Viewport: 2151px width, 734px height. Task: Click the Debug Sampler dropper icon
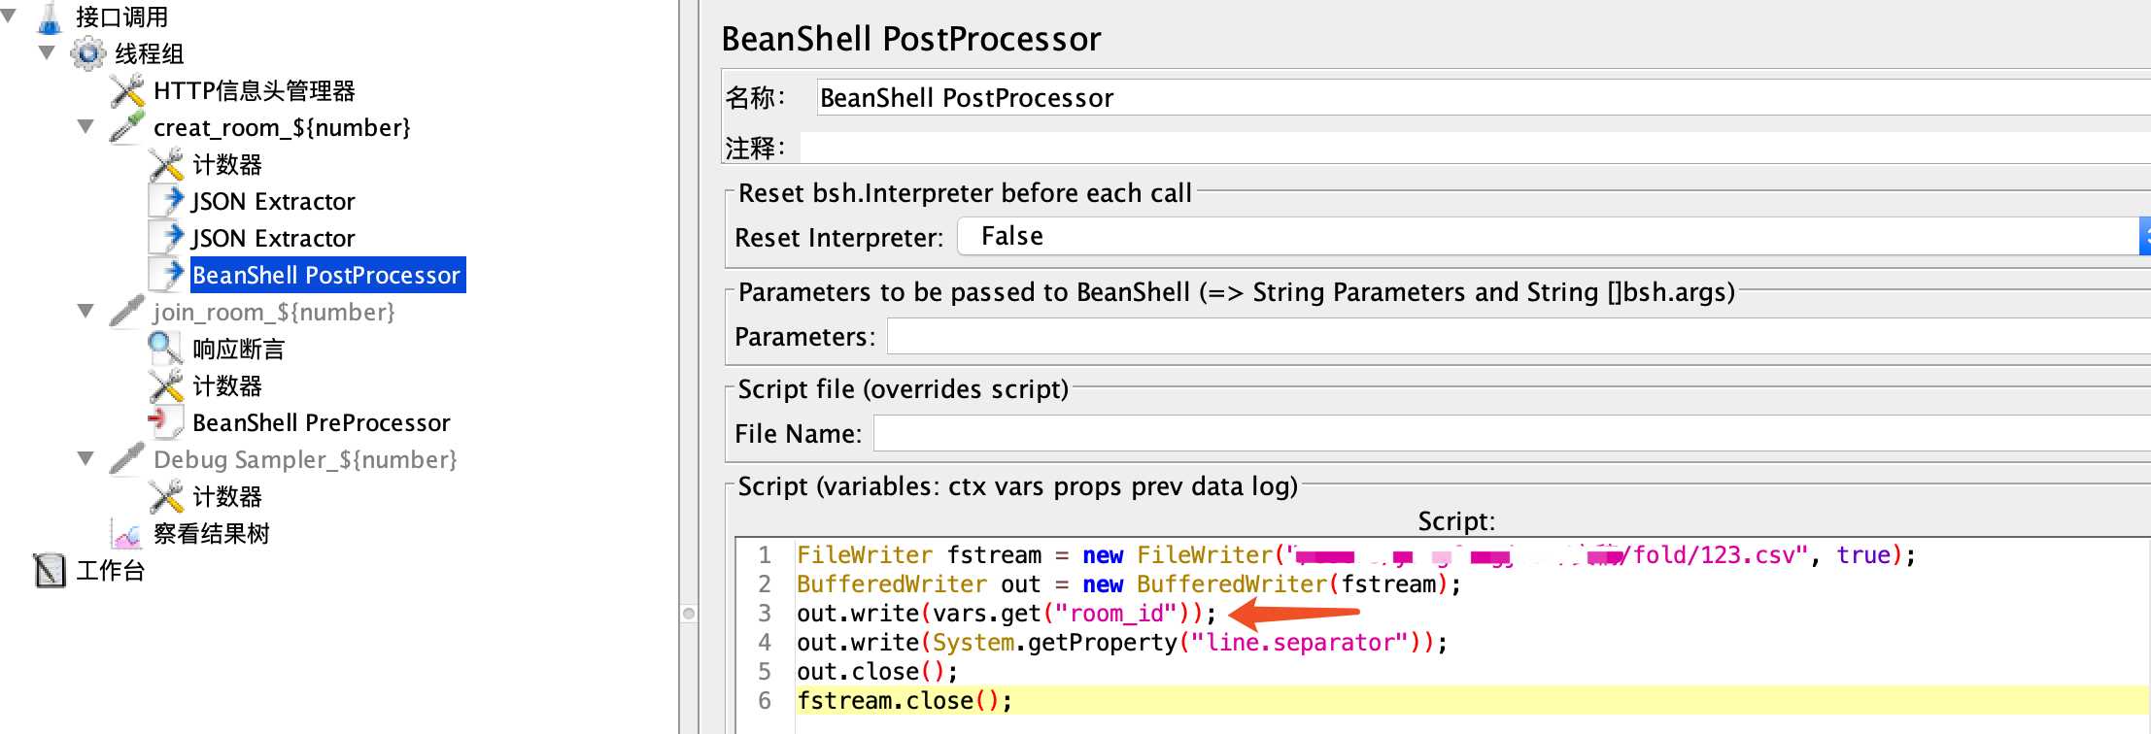click(x=127, y=459)
